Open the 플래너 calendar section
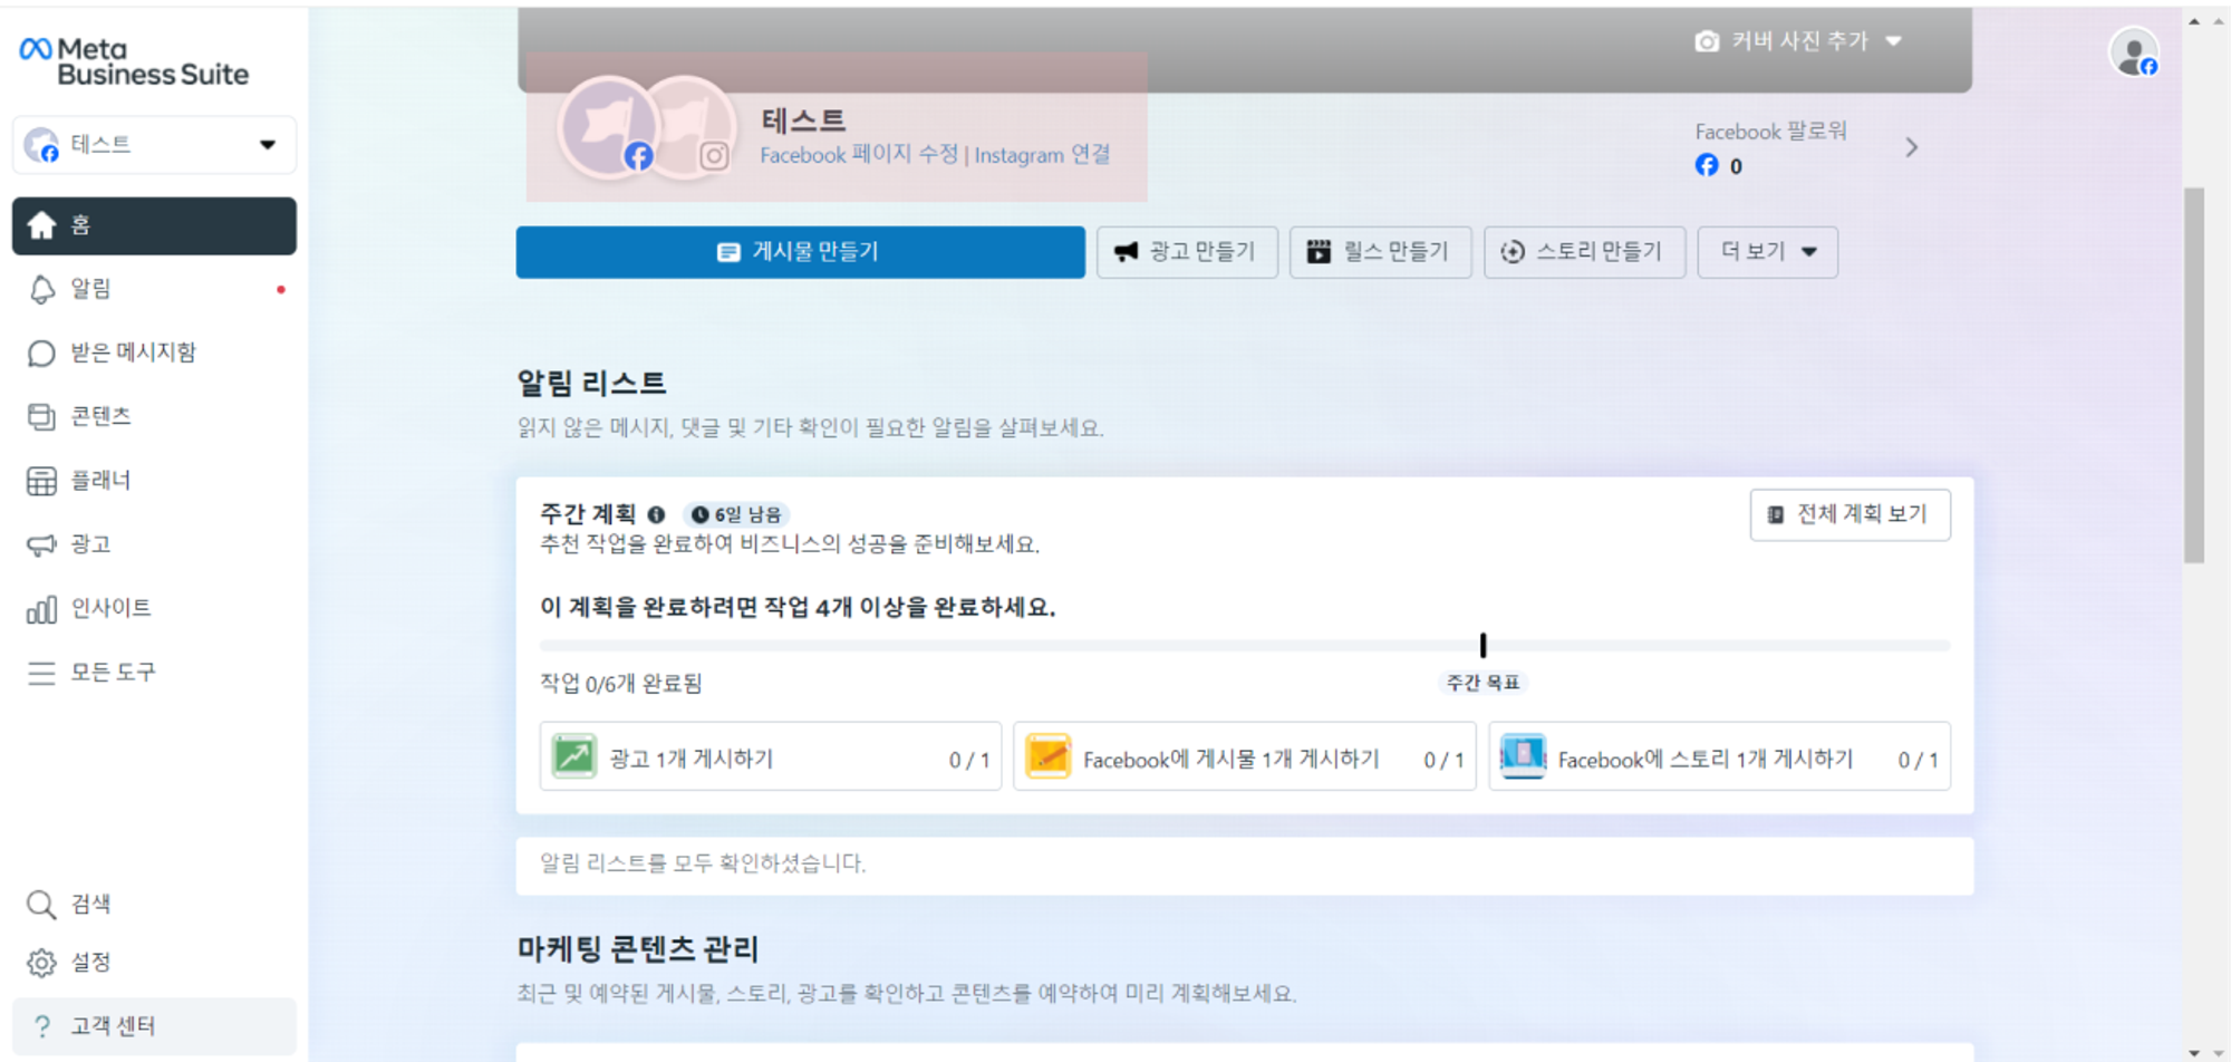The image size is (2231, 1062). (x=100, y=480)
